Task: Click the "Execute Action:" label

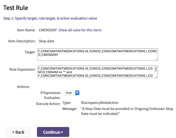Action: pos(48,104)
